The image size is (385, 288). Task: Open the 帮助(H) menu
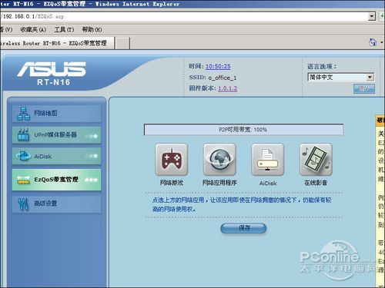pyautogui.click(x=92, y=30)
